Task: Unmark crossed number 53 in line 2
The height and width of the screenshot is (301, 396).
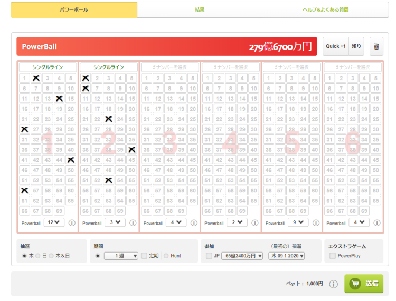Action: (109, 180)
